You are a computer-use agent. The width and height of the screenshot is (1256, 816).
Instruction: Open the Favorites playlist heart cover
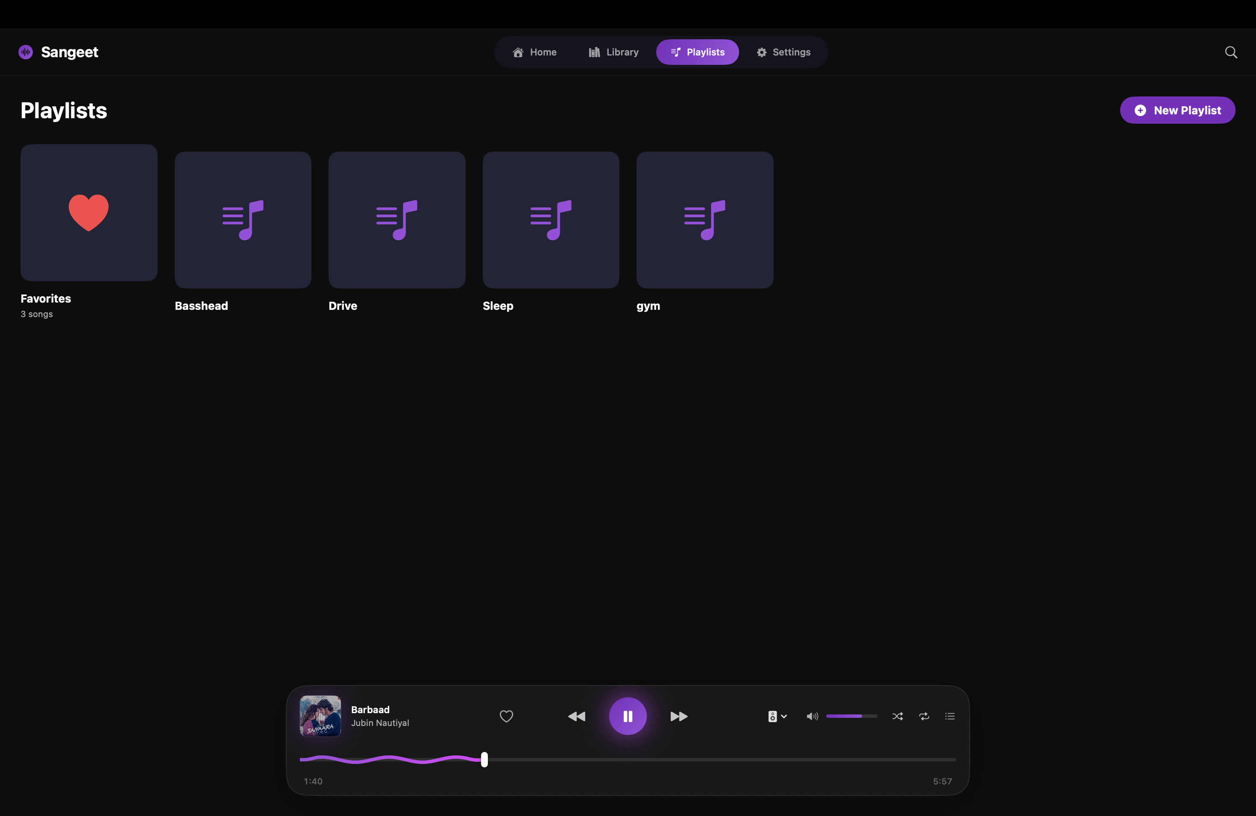89,213
